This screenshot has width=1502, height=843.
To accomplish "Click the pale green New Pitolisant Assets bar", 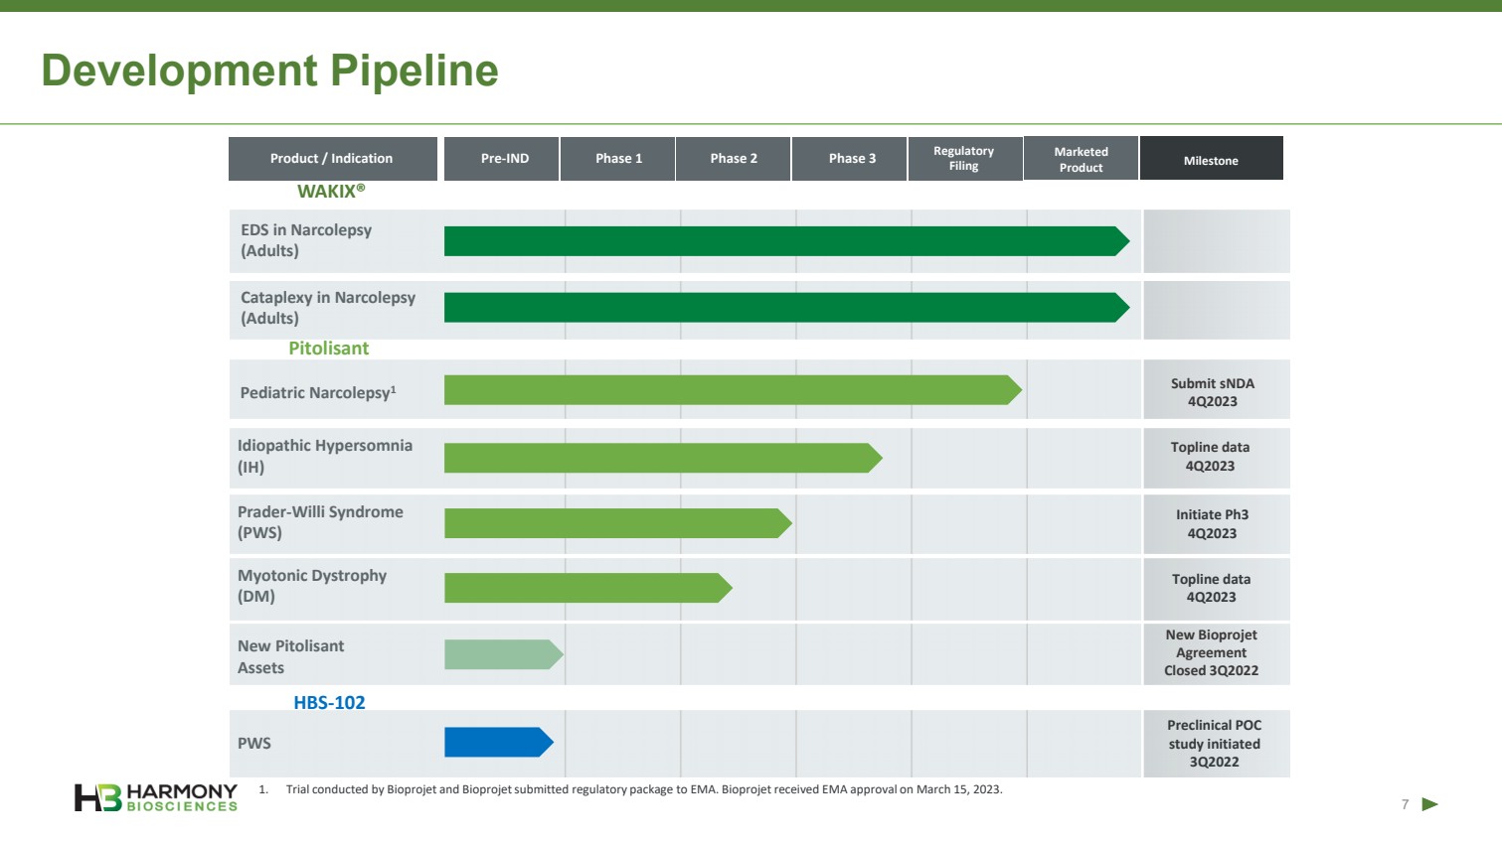I will point(502,654).
